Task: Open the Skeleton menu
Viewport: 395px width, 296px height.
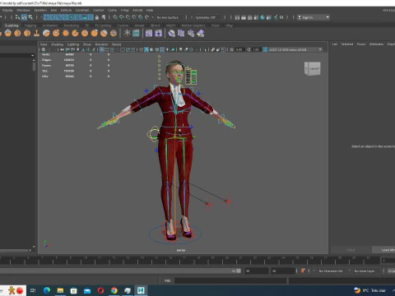Action: pyautogui.click(x=40, y=10)
